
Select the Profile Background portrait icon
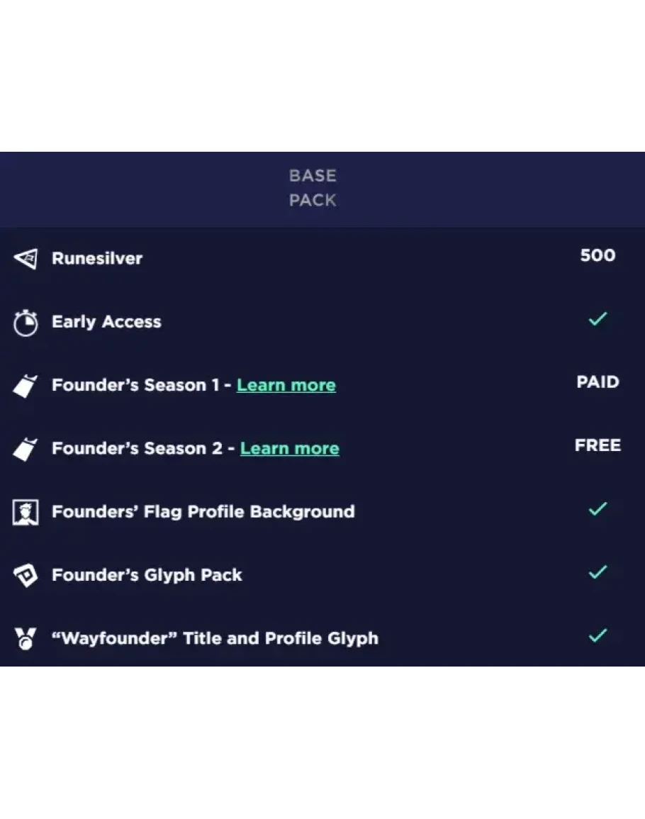[26, 512]
